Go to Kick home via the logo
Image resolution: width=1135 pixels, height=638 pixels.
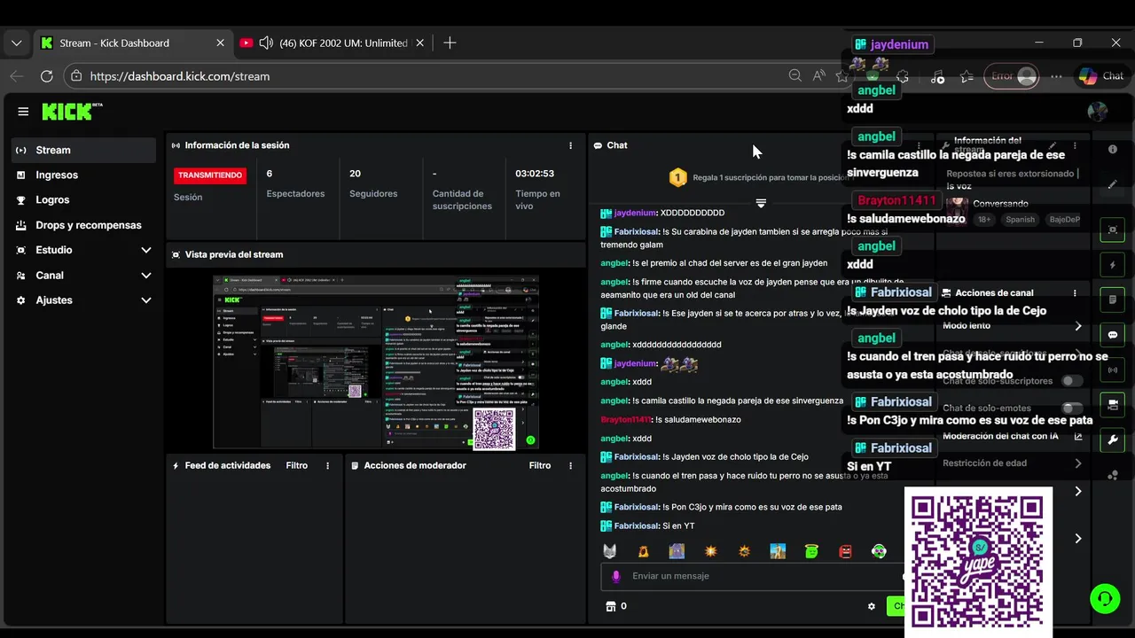point(72,112)
